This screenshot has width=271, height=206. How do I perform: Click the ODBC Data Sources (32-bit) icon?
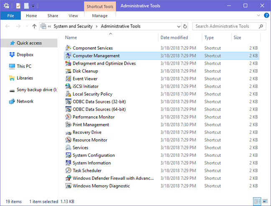pyautogui.click(x=68, y=101)
